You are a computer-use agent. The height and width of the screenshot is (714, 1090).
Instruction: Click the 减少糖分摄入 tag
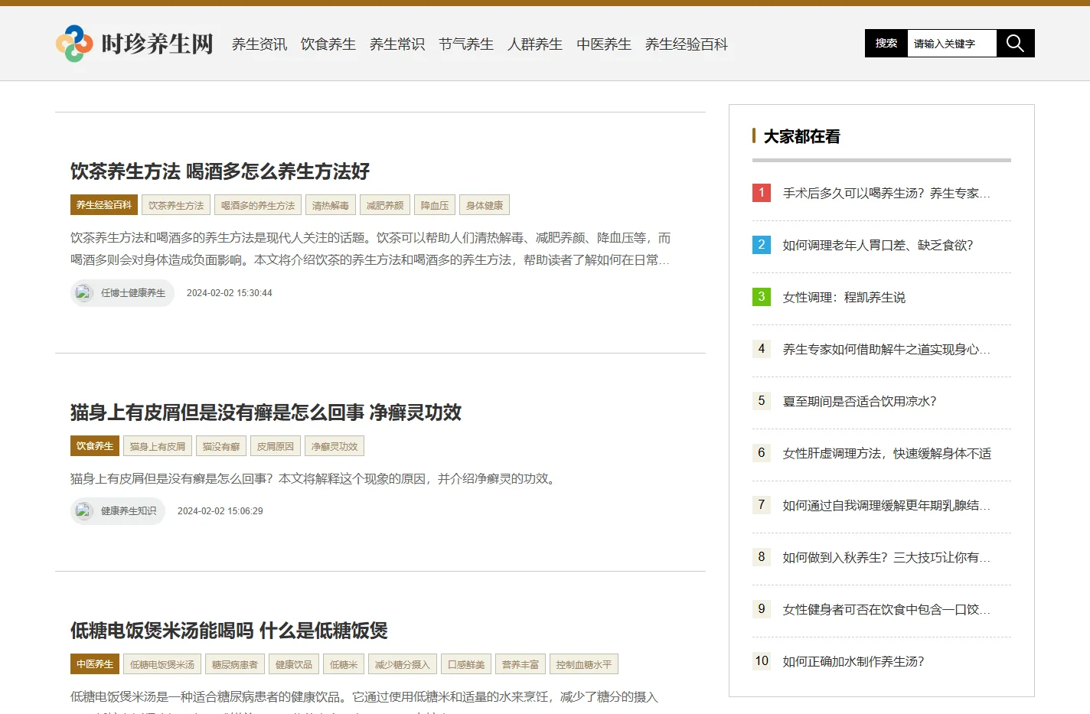(403, 664)
